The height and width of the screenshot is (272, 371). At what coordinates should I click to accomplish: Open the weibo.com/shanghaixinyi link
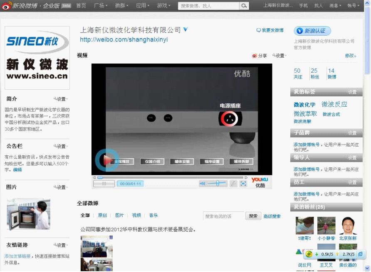point(124,40)
